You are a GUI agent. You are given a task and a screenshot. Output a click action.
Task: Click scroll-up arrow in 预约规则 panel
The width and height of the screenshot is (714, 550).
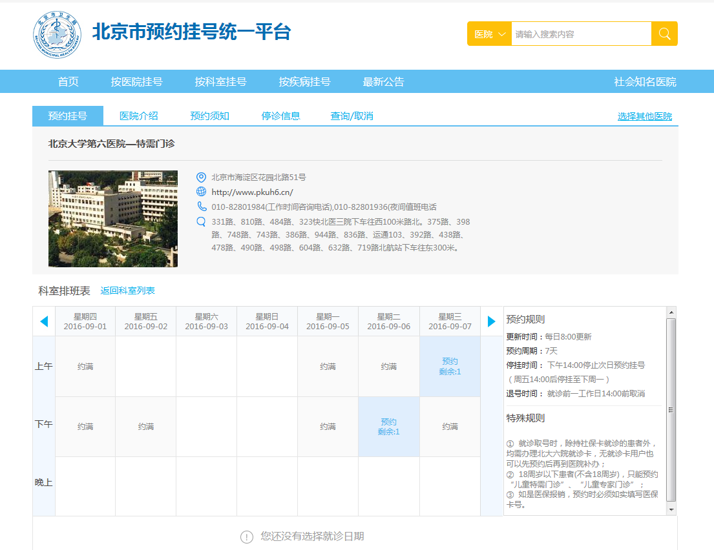[x=671, y=312]
